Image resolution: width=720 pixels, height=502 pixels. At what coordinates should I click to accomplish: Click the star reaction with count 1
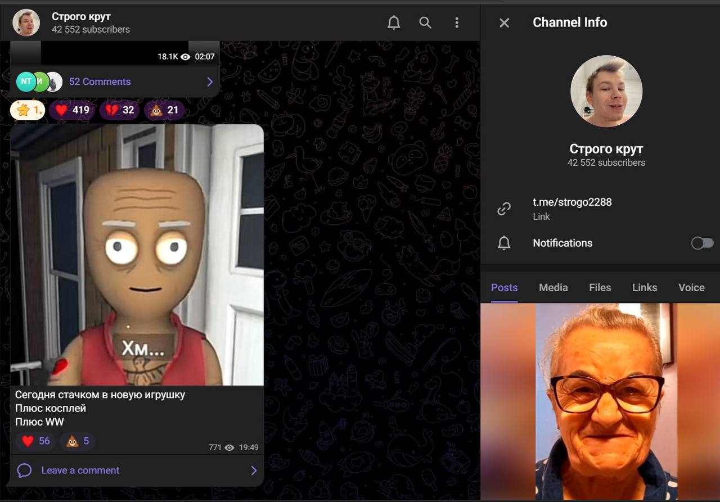click(28, 110)
